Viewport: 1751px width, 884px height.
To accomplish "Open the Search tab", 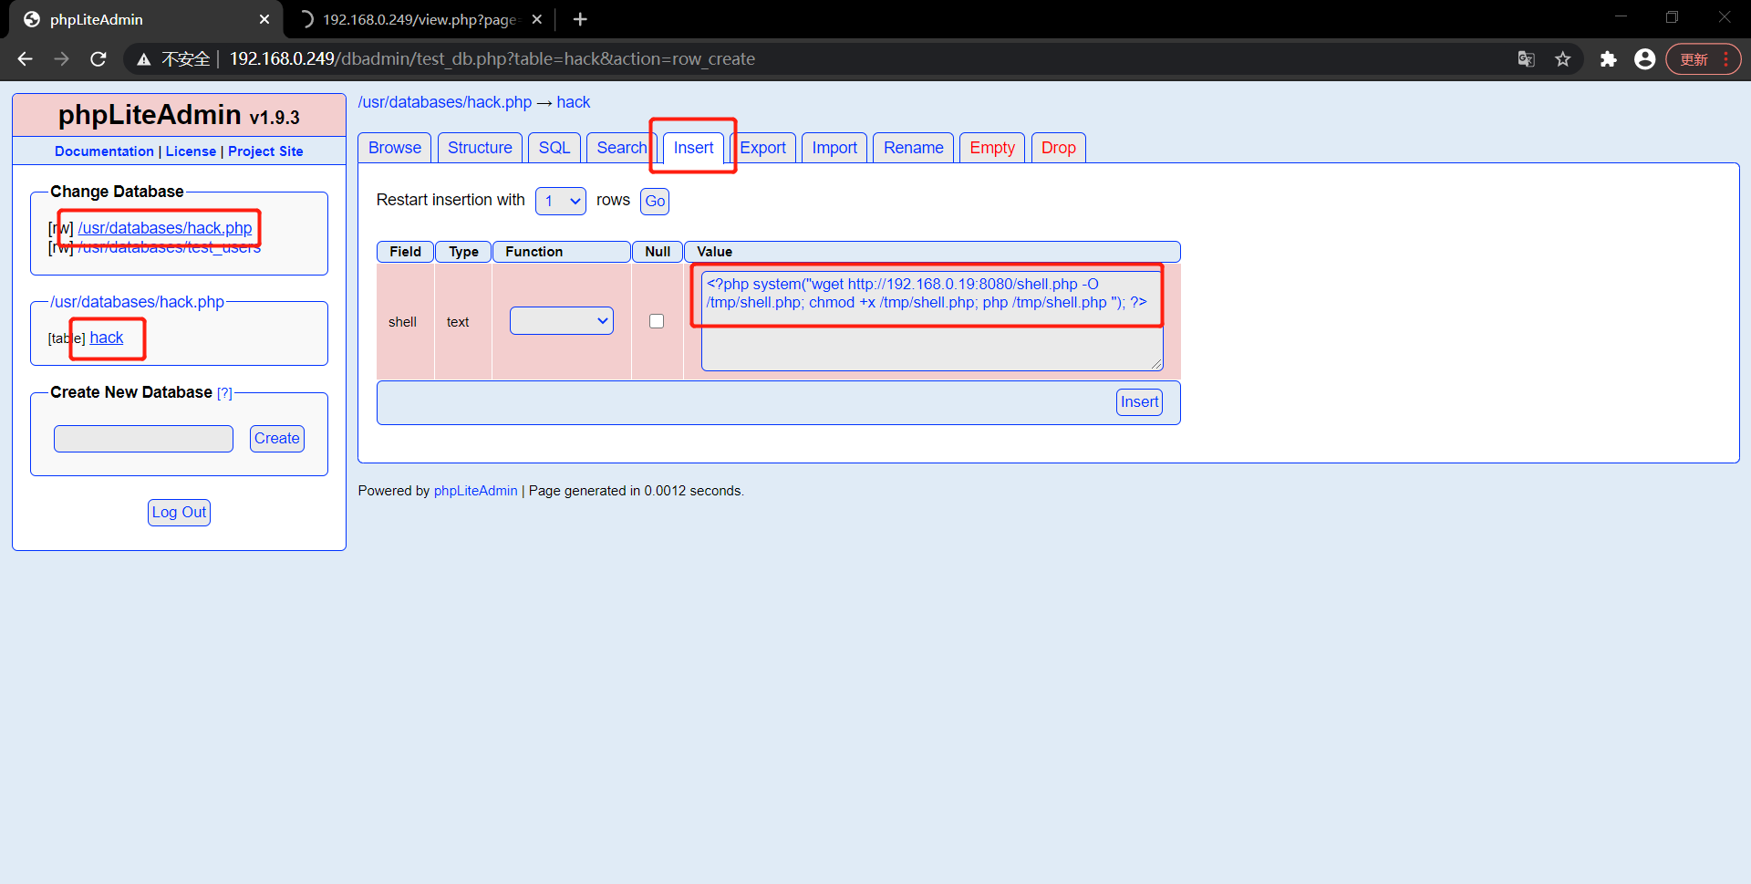I will coord(621,148).
